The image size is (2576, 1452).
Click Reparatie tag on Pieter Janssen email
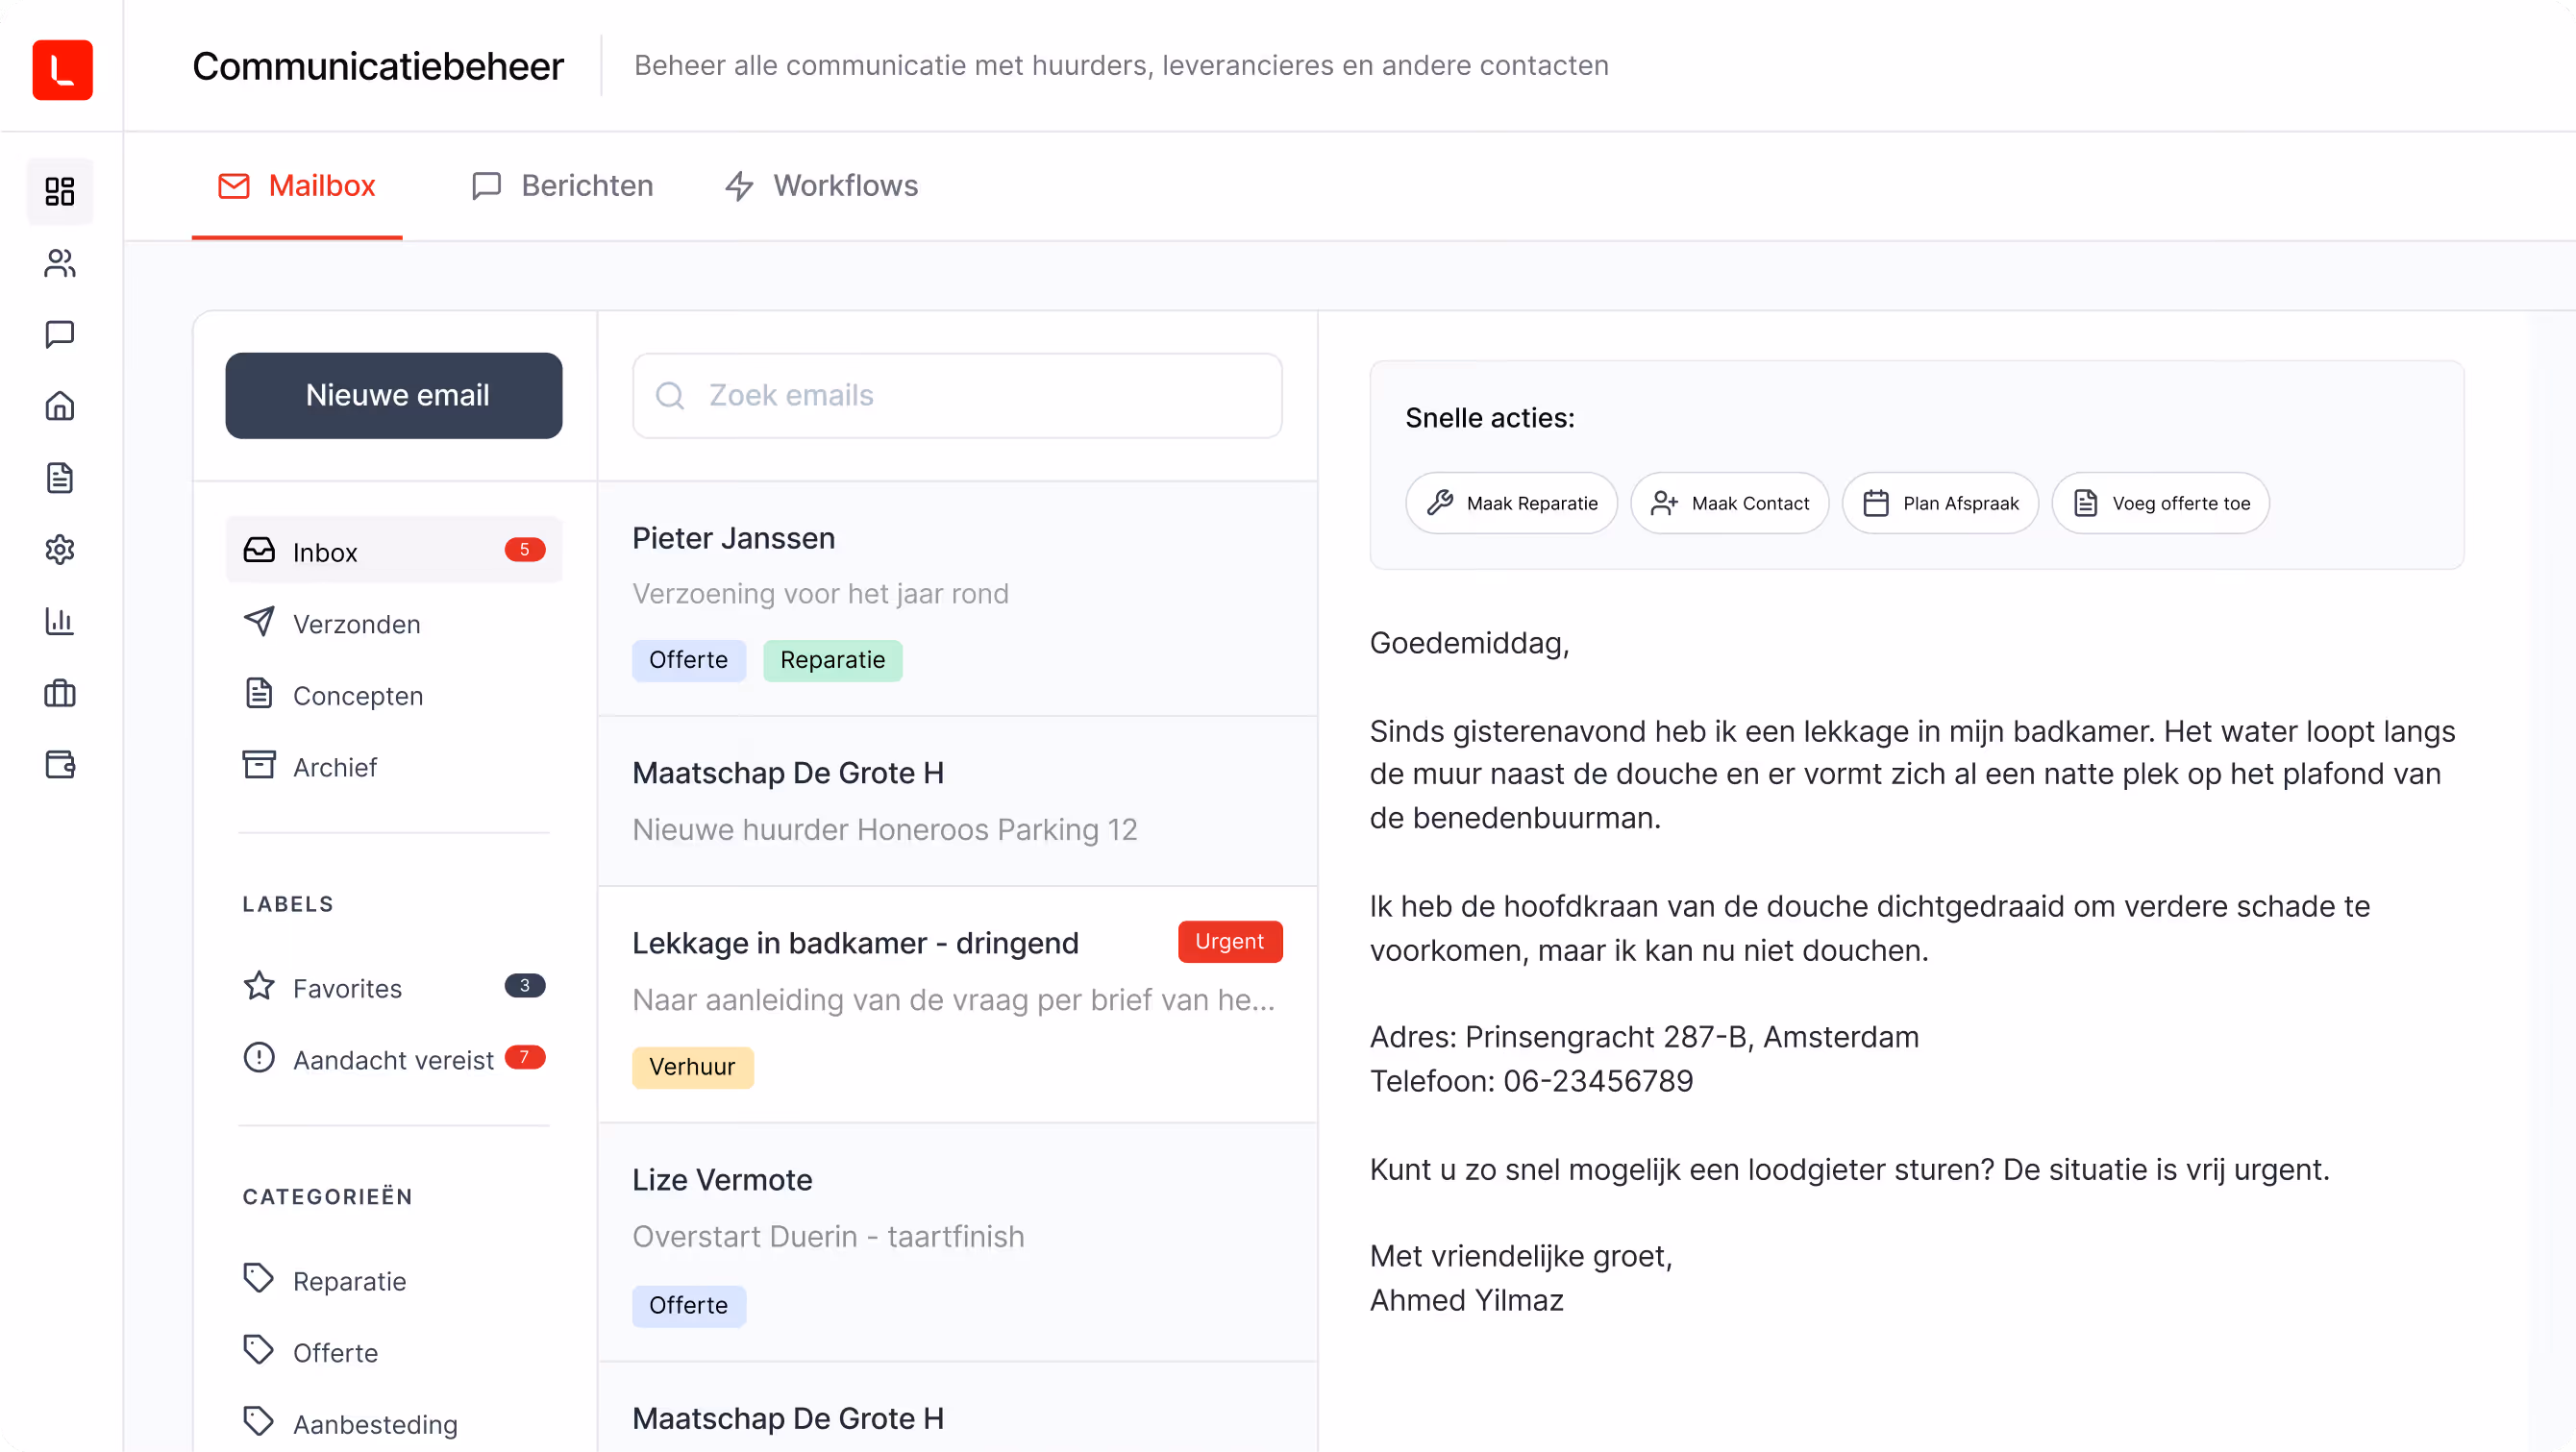pos(832,660)
